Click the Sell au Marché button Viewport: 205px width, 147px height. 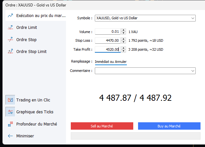tap(102, 126)
